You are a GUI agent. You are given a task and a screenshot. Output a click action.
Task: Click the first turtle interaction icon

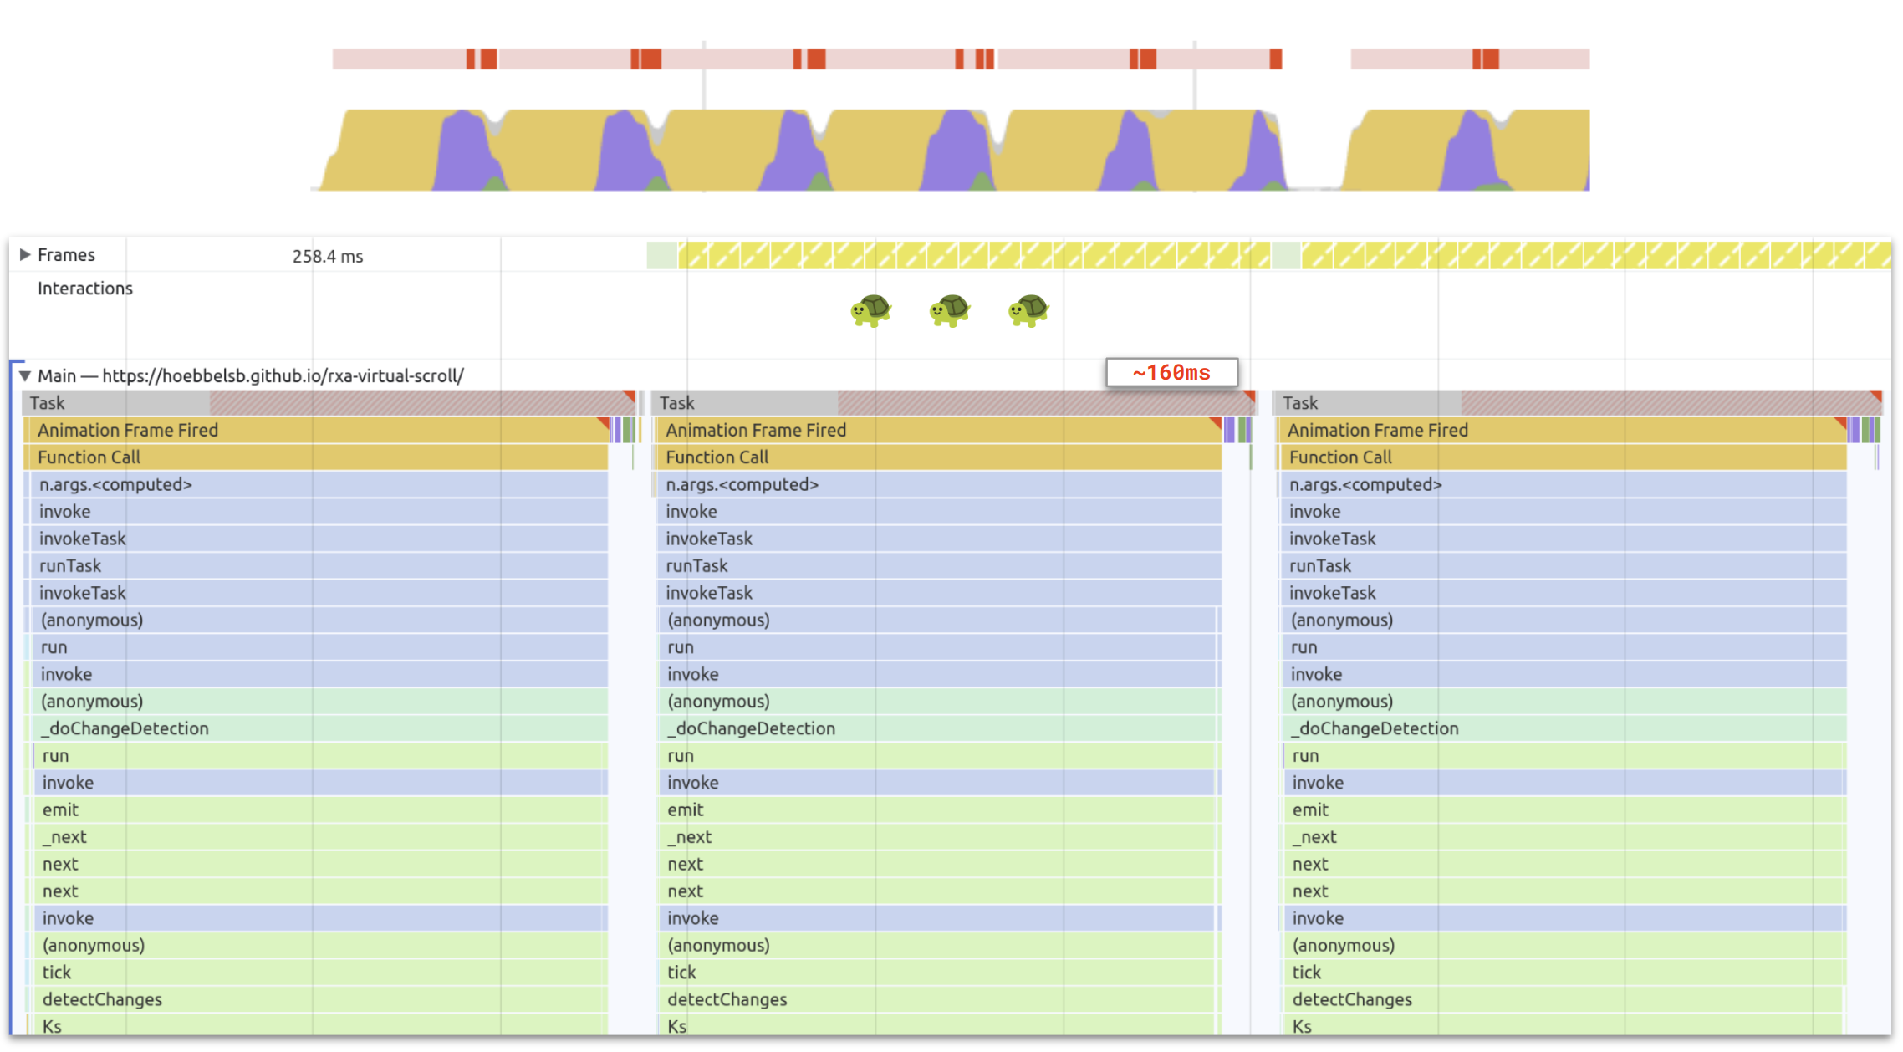coord(870,310)
